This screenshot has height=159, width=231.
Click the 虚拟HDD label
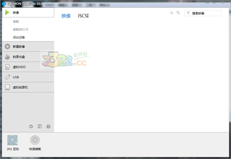click(x=19, y=67)
